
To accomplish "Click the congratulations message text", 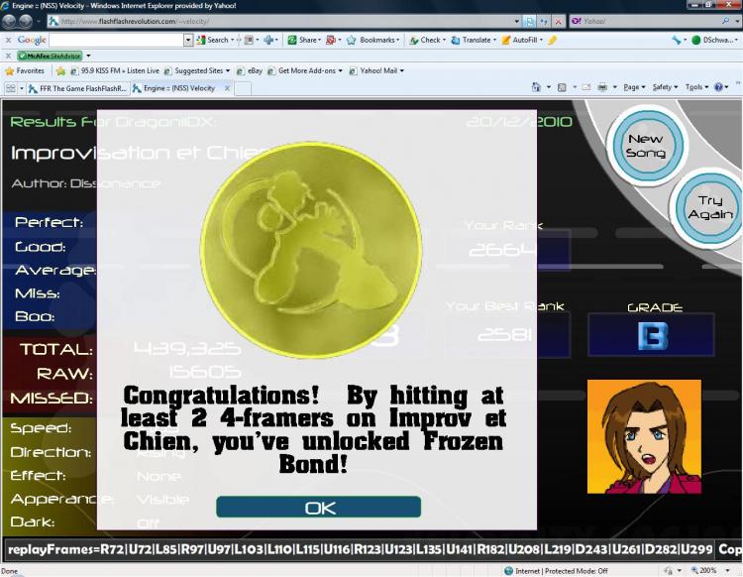I will [313, 429].
